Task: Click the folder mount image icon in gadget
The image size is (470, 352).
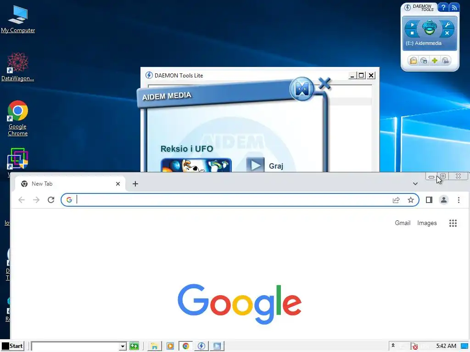Action: (x=414, y=61)
